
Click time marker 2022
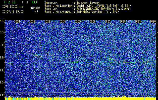[x=32, y=21]
